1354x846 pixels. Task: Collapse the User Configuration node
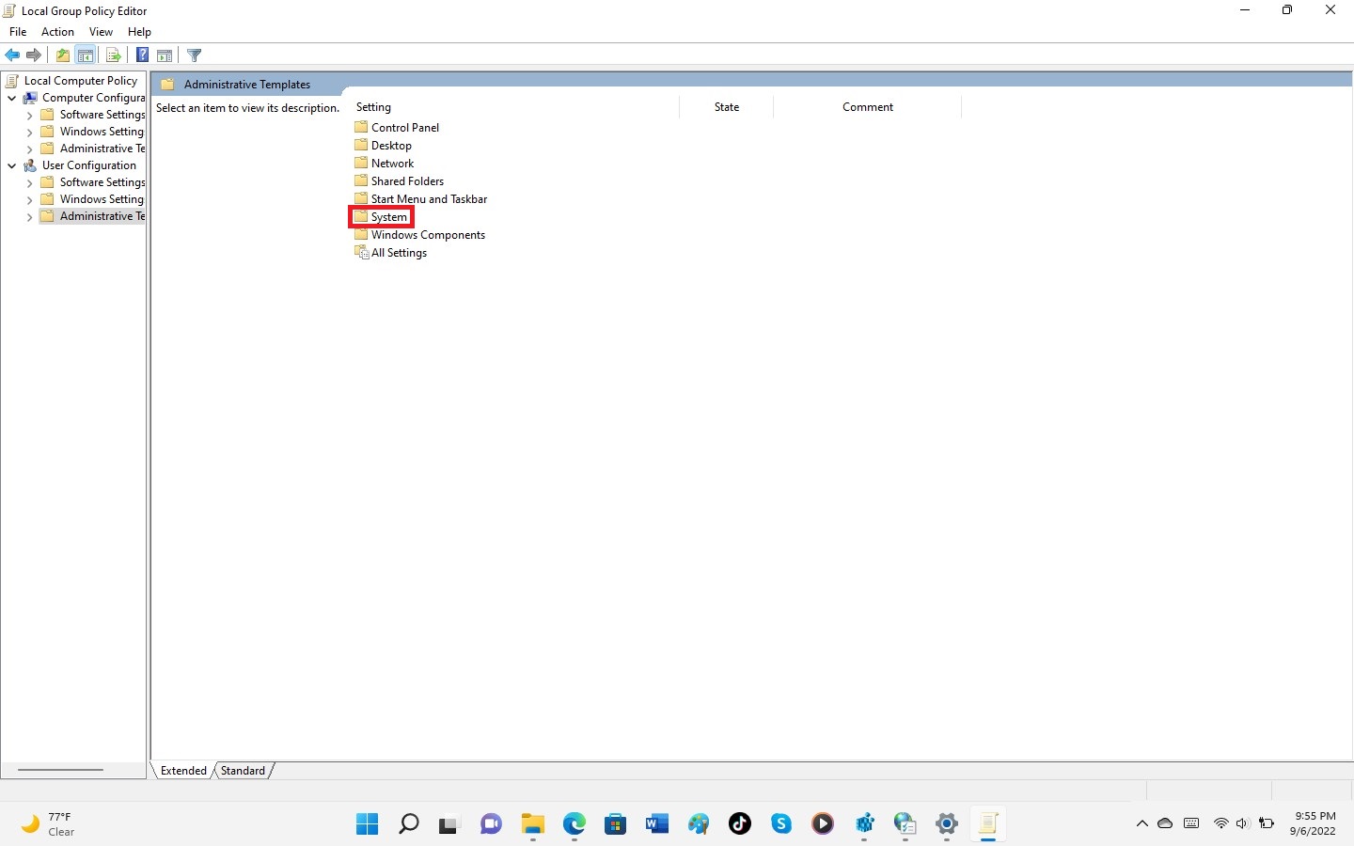[x=11, y=165]
